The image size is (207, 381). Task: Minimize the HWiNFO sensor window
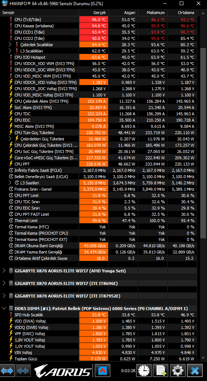[x=165, y=4]
